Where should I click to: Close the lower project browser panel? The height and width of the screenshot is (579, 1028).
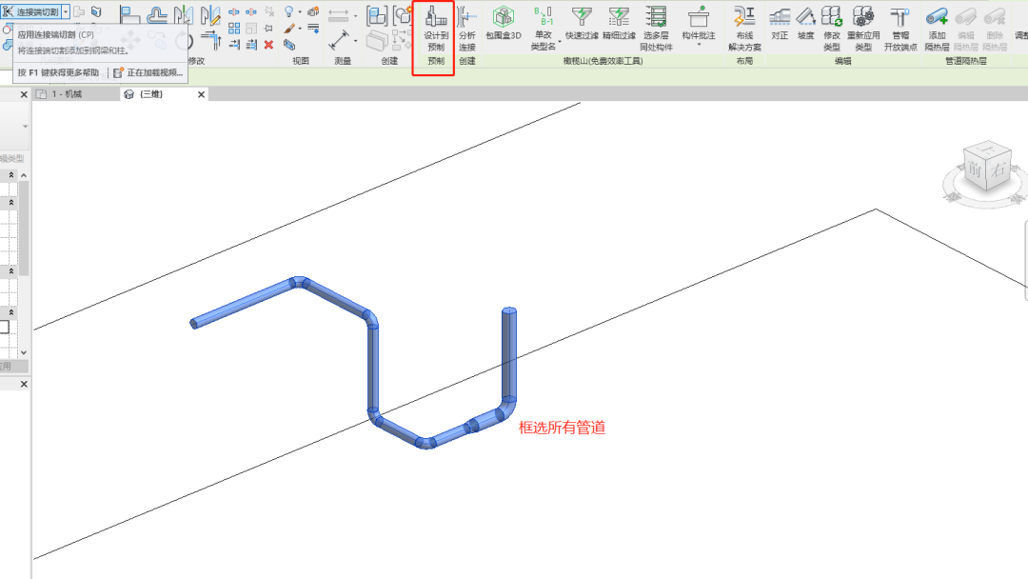tap(24, 384)
